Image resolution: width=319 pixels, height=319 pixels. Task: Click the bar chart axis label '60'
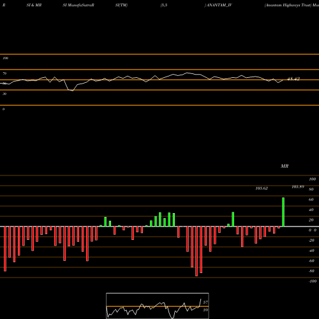pyautogui.click(x=311, y=200)
